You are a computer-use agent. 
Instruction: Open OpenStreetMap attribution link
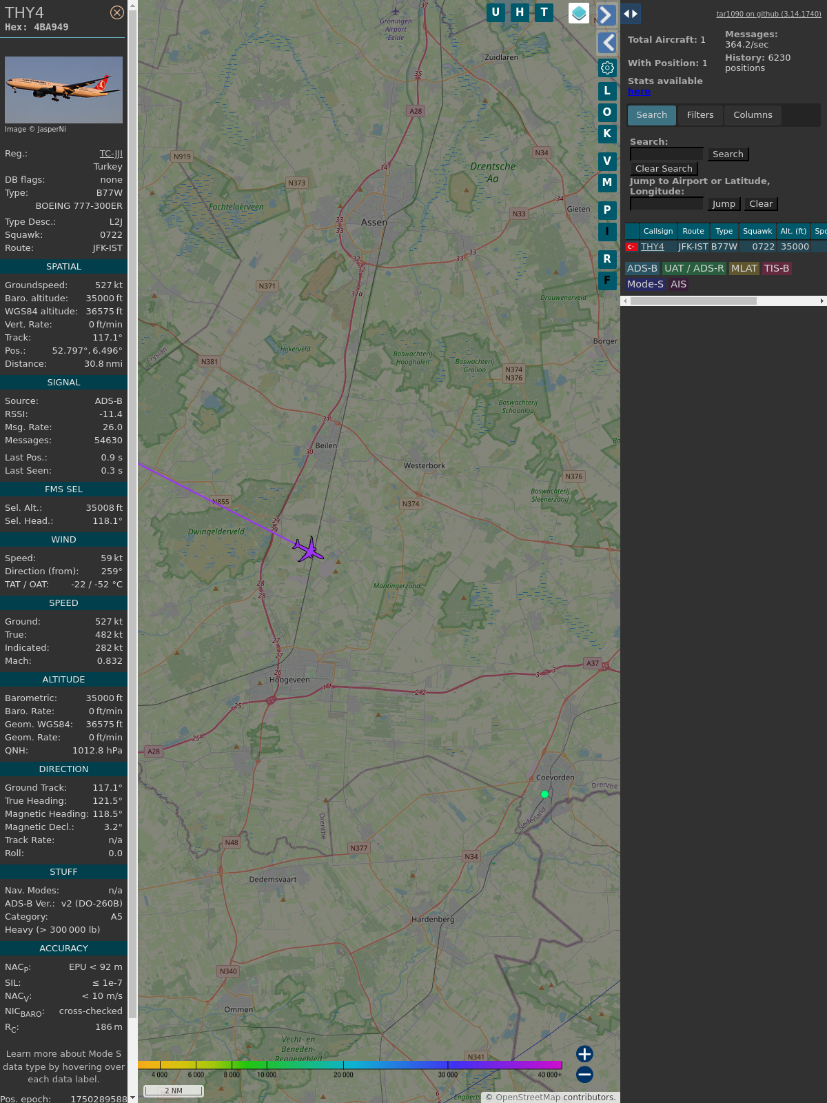pyautogui.click(x=528, y=1097)
